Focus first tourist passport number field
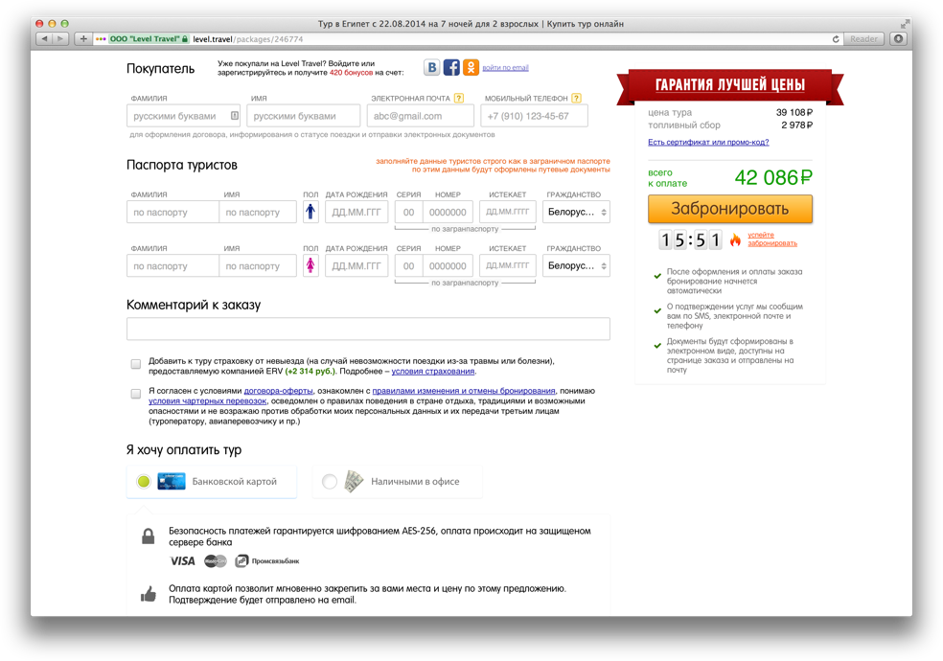 tap(448, 212)
